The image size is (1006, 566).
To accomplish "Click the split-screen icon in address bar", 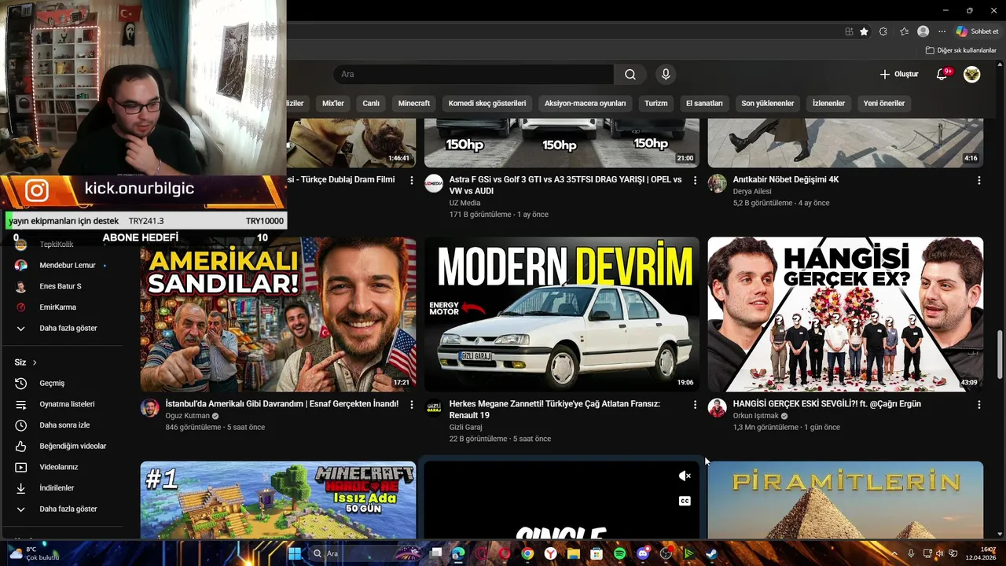I will [849, 31].
